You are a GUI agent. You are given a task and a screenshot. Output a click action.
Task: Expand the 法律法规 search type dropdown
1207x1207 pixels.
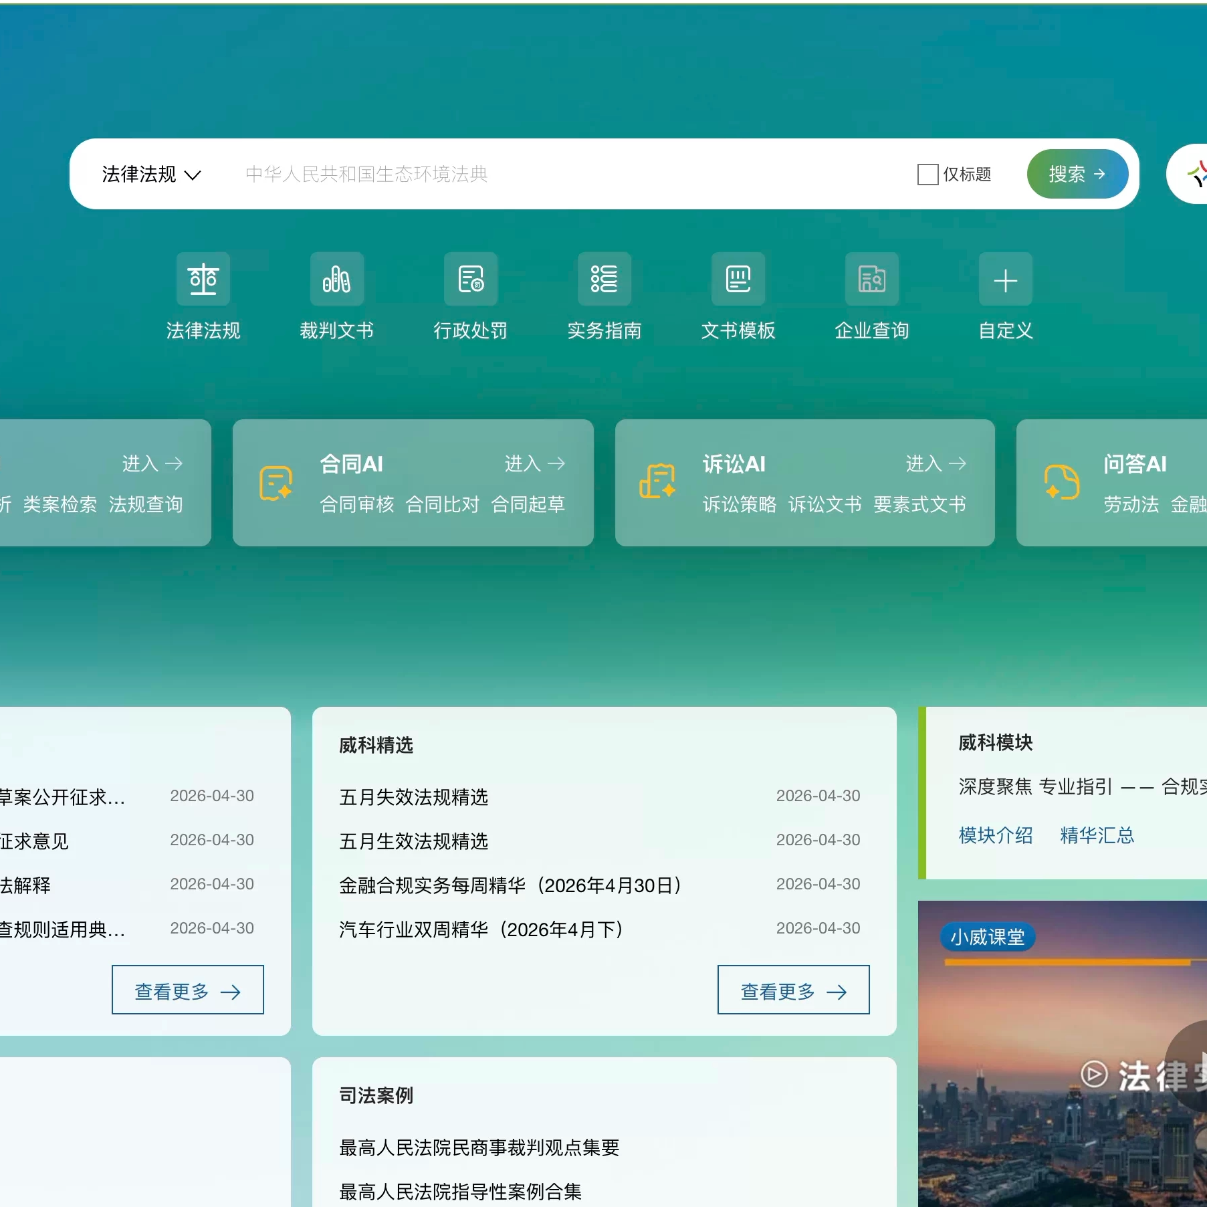(x=151, y=175)
